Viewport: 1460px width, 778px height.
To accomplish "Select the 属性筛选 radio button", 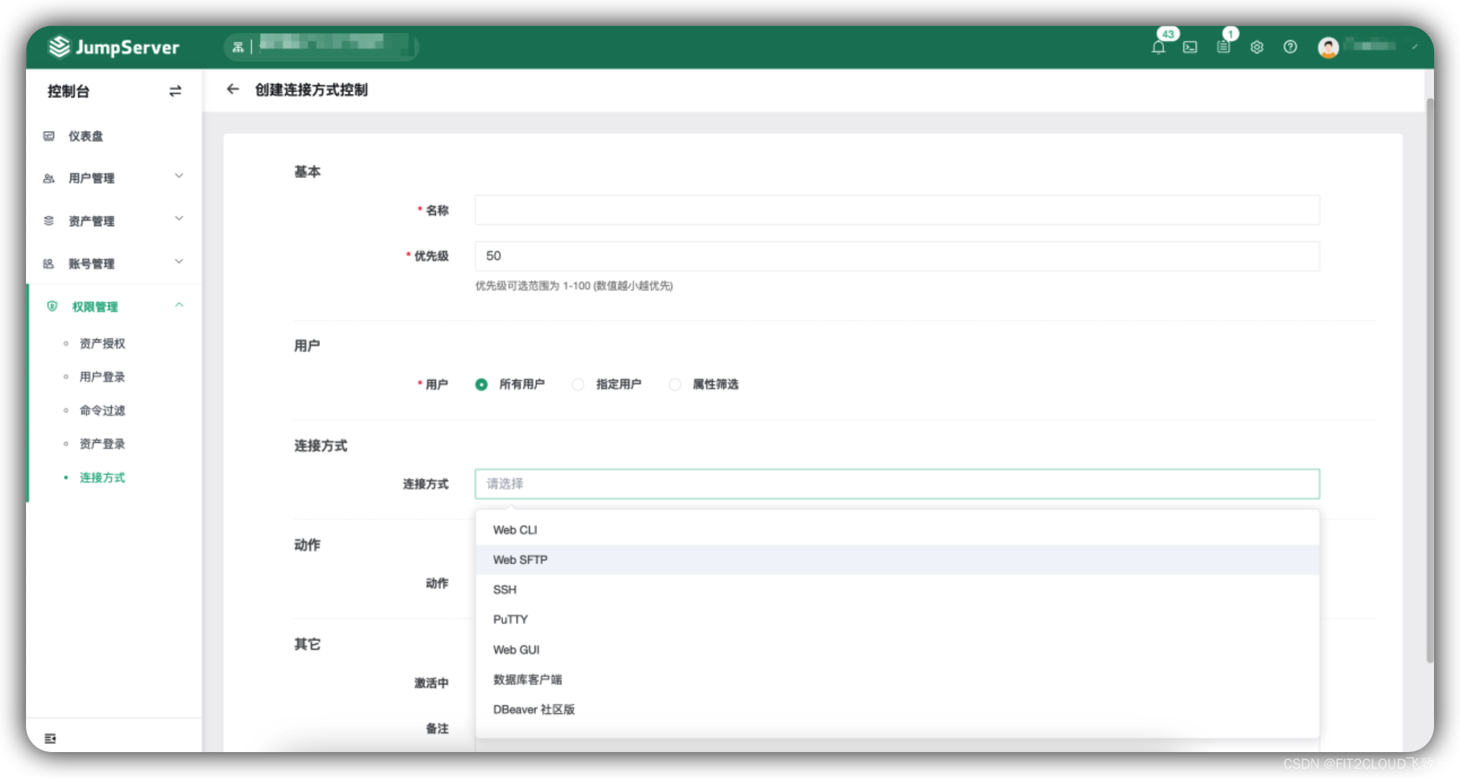I will click(675, 385).
